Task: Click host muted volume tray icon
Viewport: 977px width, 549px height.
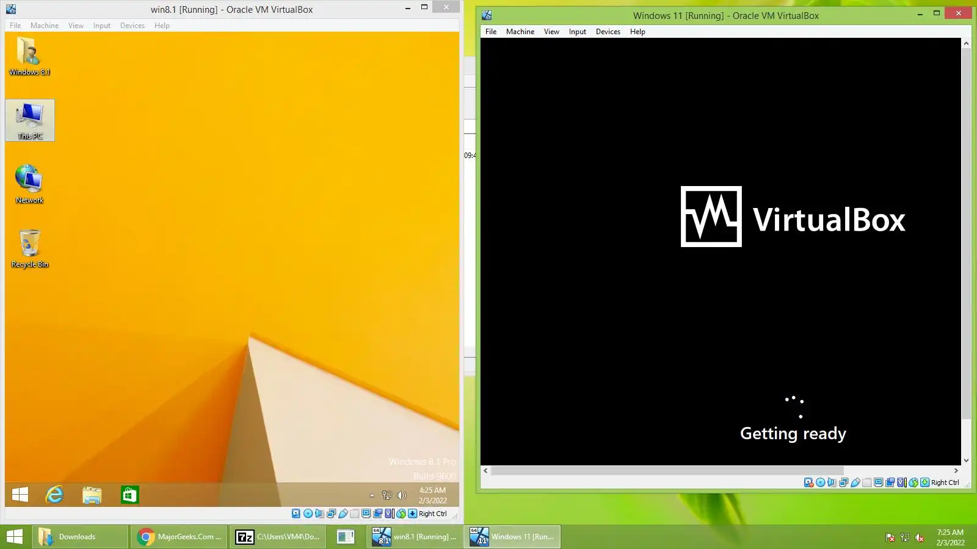Action: point(920,537)
